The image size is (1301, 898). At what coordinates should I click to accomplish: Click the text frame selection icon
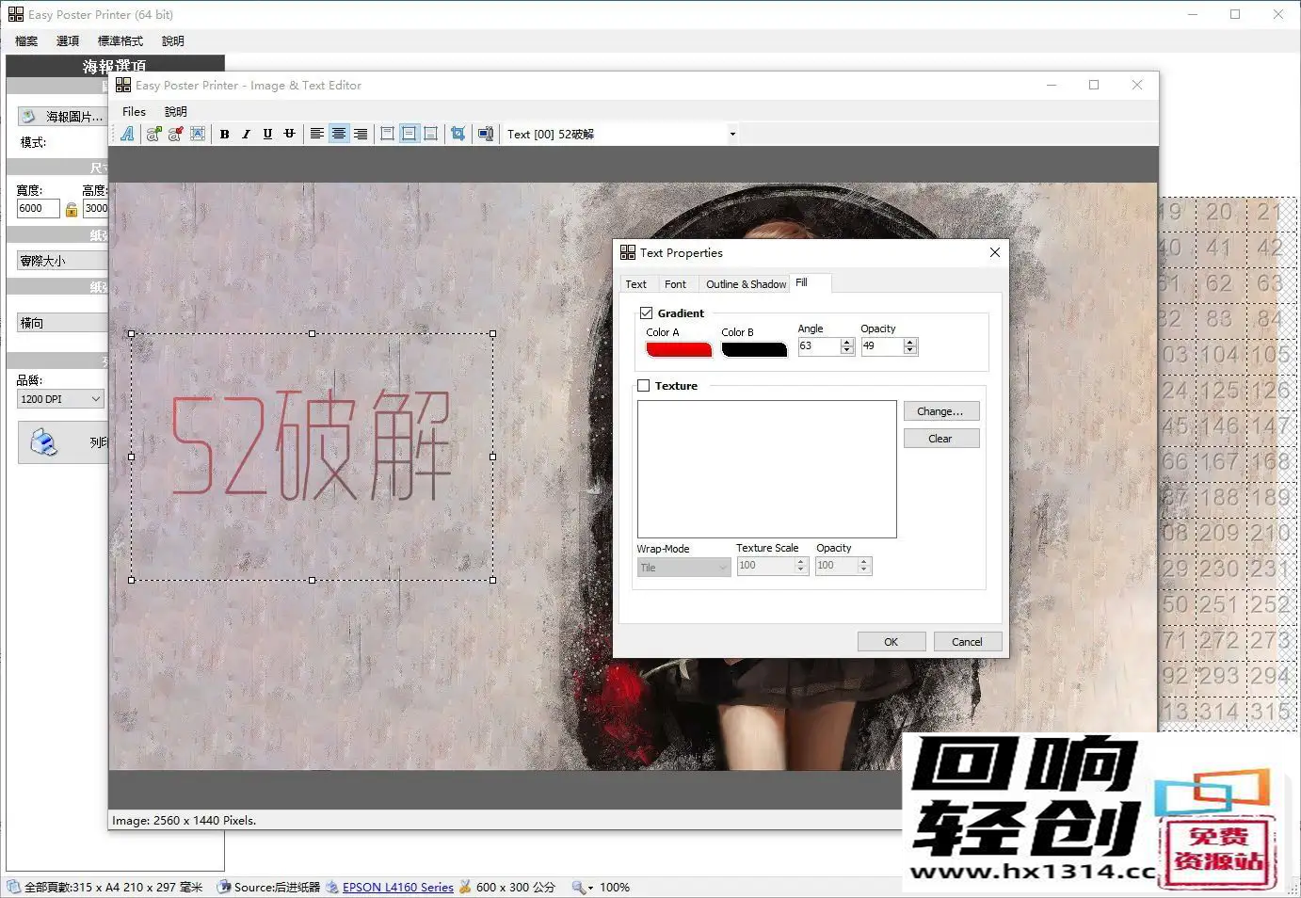coord(197,134)
